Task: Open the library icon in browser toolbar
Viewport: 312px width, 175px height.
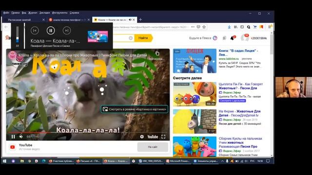Action: click(x=235, y=27)
